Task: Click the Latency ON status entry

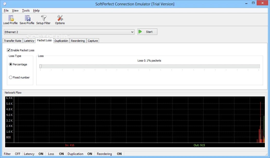Action: pyautogui.click(x=34, y=154)
